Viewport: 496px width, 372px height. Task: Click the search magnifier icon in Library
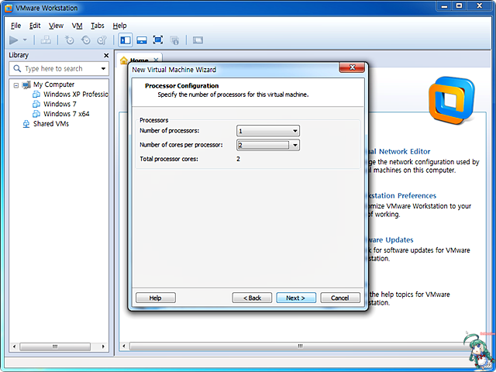point(17,68)
